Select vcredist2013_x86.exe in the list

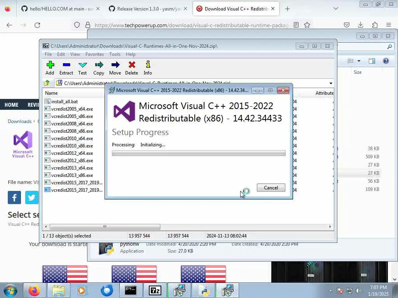(x=72, y=175)
